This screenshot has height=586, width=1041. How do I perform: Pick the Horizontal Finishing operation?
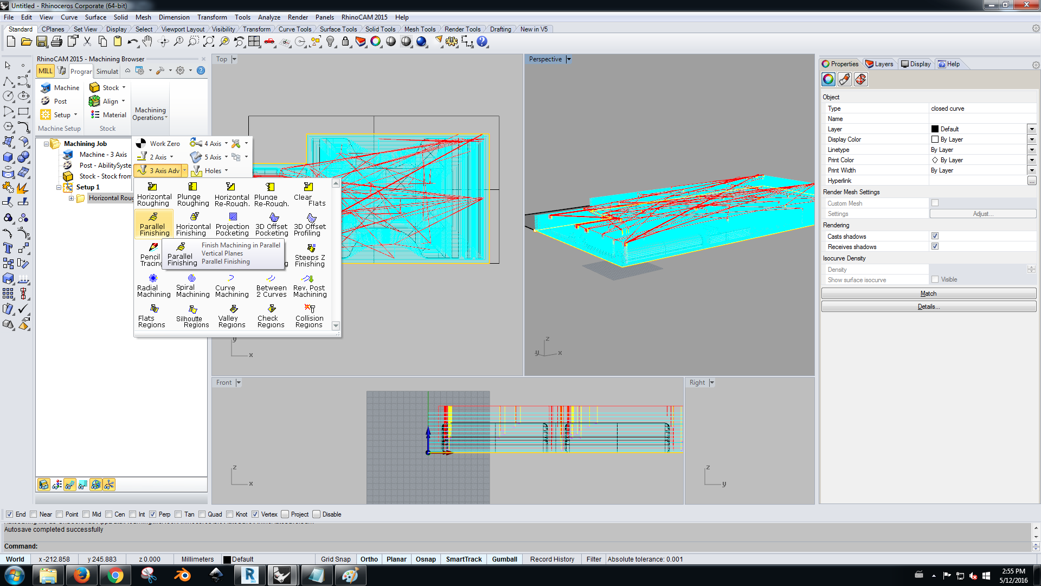(193, 224)
